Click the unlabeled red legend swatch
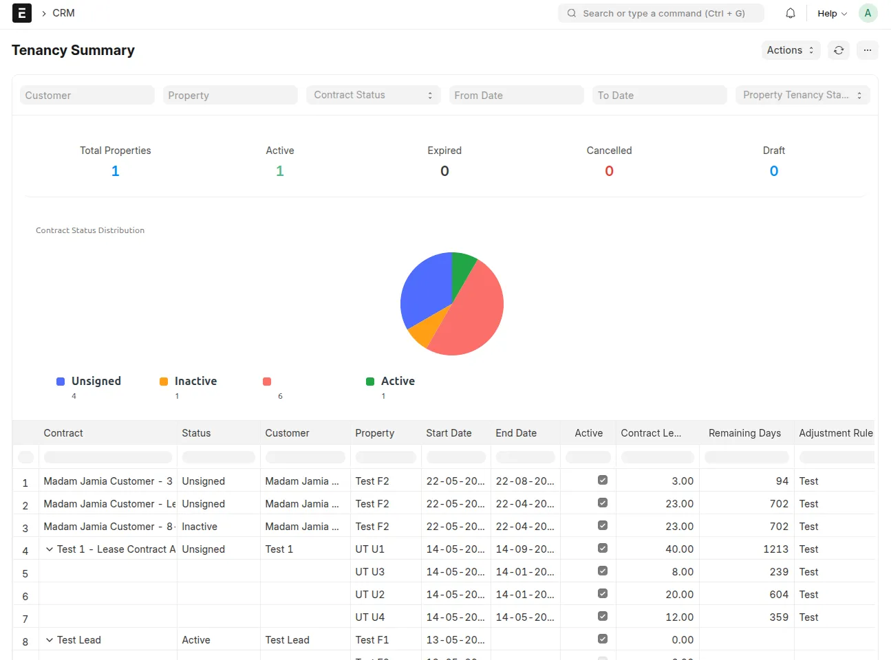The image size is (891, 660). tap(267, 382)
